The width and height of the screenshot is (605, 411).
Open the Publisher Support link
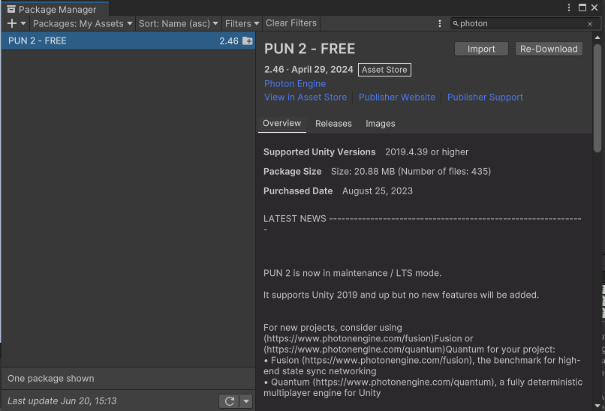point(485,97)
